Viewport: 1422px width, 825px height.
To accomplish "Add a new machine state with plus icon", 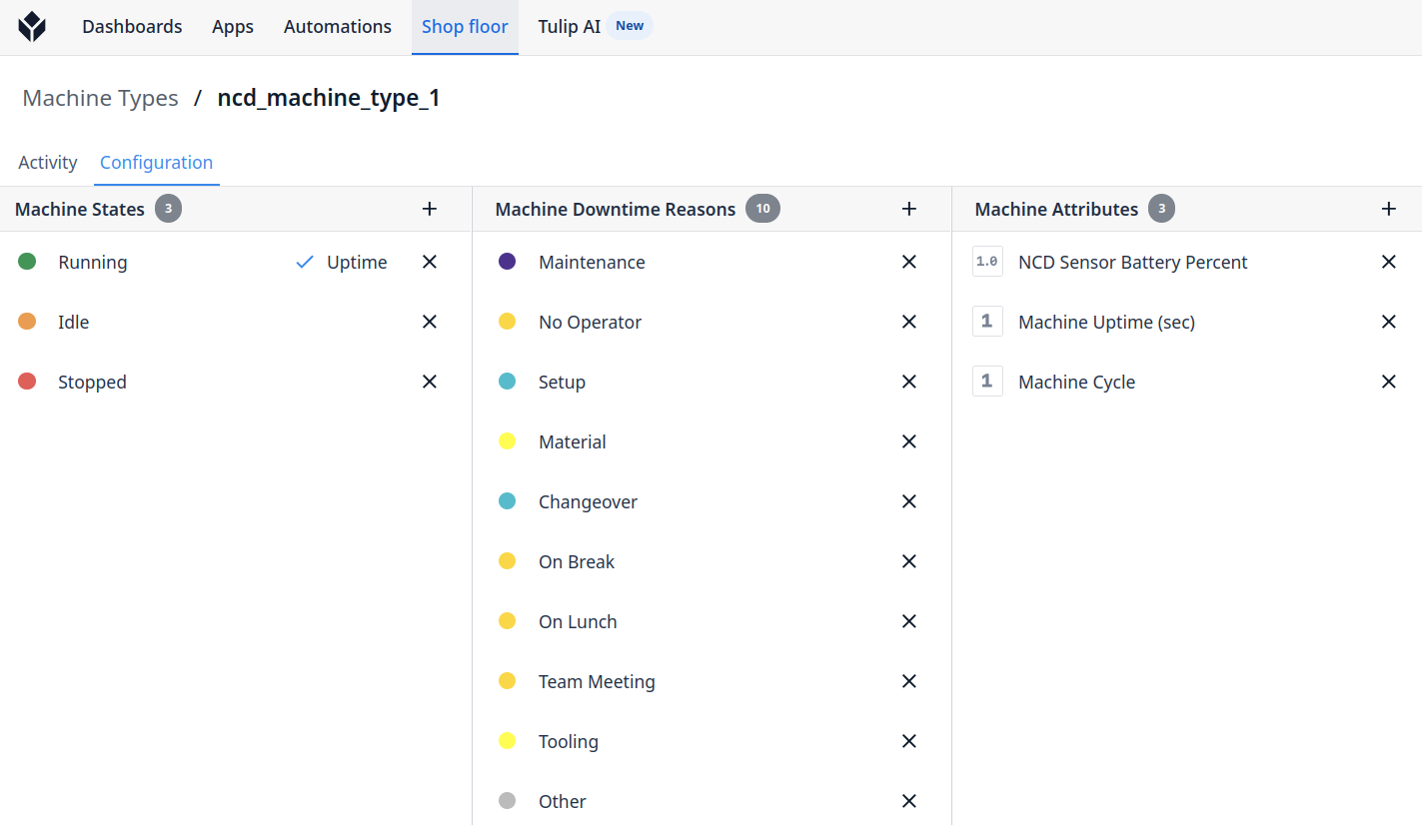I will [430, 209].
